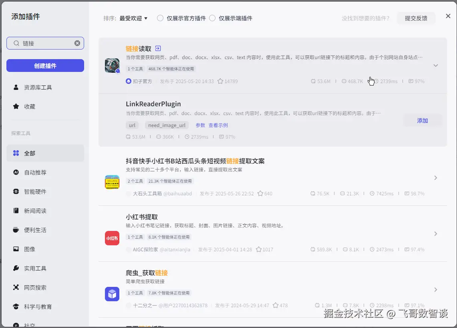
Task: Enable 仅展示端插件 option
Action: [x=212, y=18]
